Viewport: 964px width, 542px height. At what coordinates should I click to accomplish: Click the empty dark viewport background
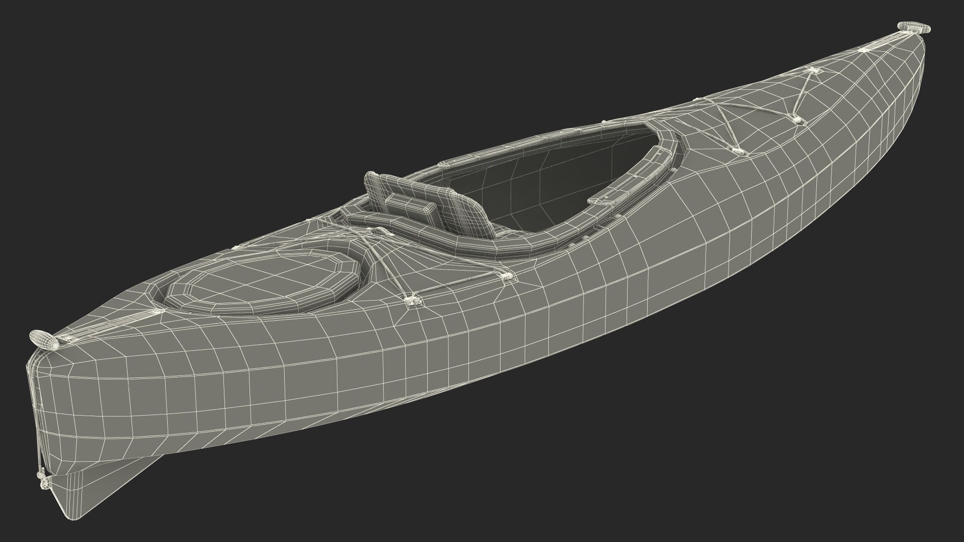201,100
